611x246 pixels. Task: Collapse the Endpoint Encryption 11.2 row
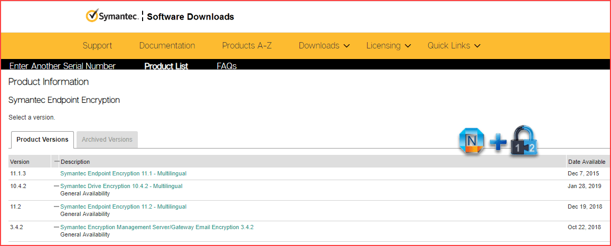point(57,206)
